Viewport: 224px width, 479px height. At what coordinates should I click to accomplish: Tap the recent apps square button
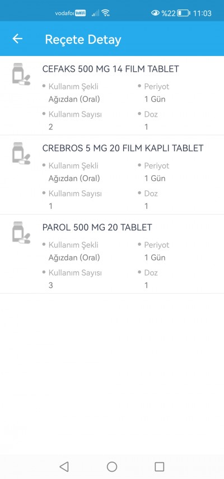pyautogui.click(x=159, y=467)
